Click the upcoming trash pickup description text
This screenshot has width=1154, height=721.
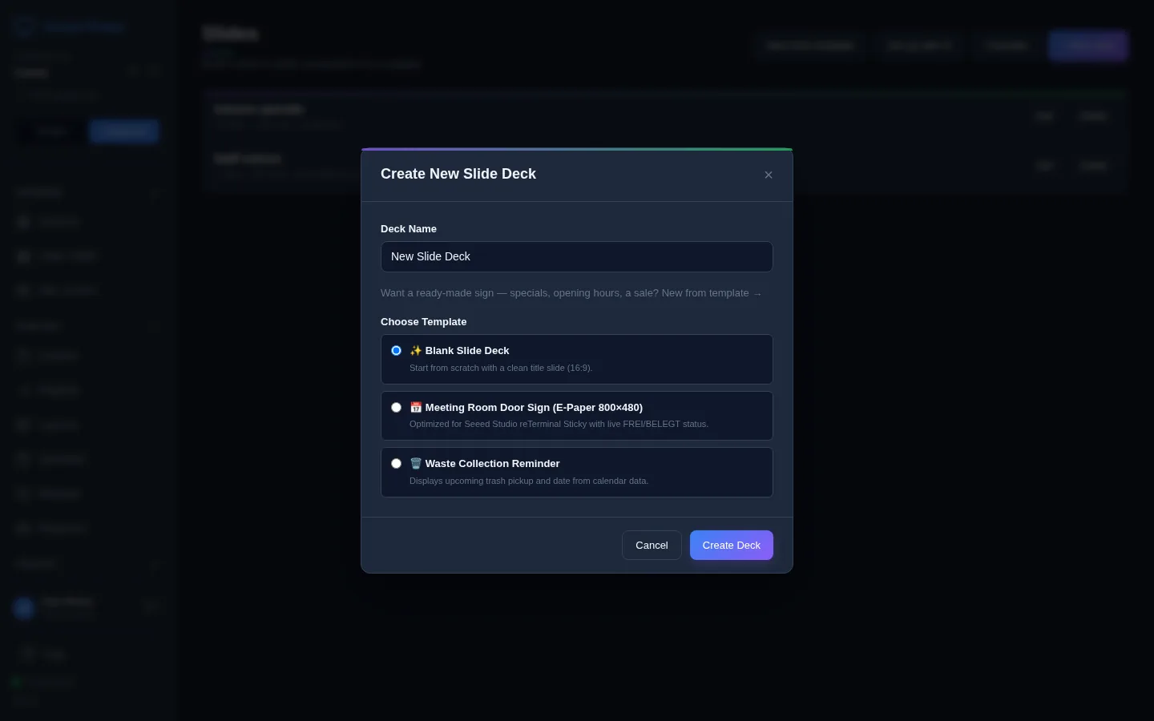coord(529,481)
